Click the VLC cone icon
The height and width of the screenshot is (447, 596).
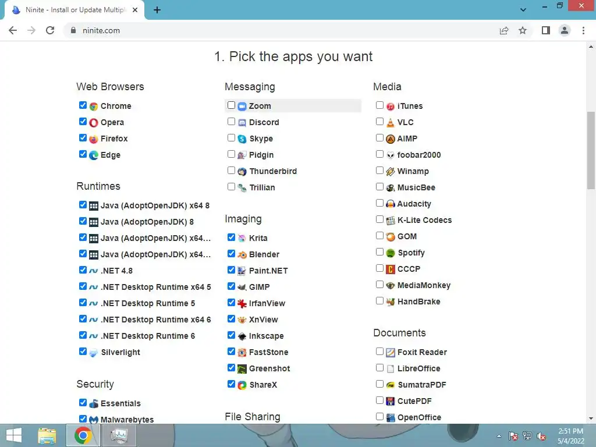(x=391, y=123)
